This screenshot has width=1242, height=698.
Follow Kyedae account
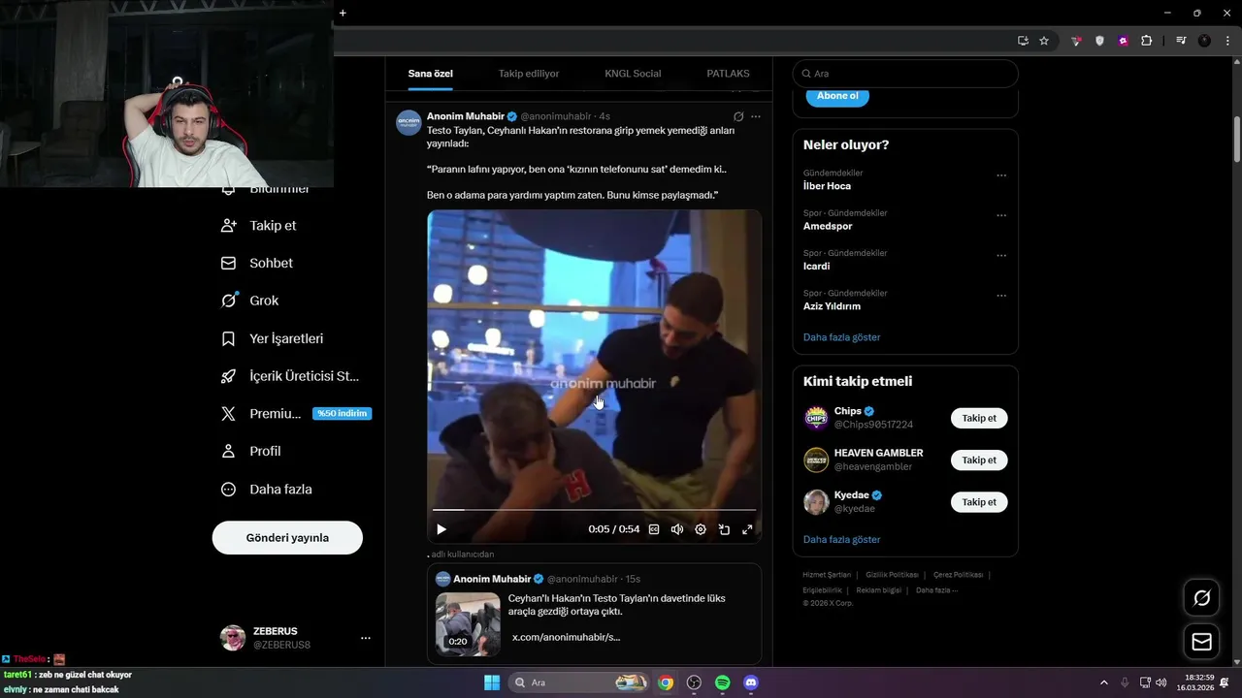pyautogui.click(x=979, y=502)
